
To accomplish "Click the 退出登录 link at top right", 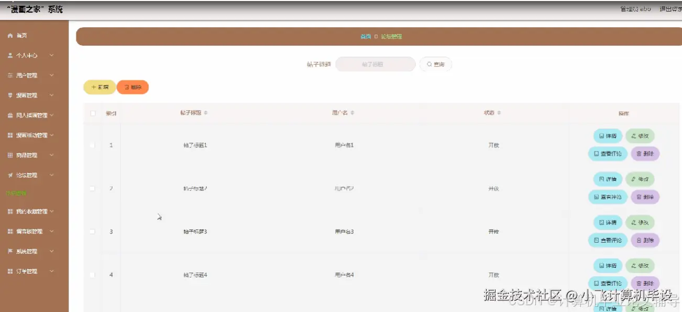I will 670,9.
